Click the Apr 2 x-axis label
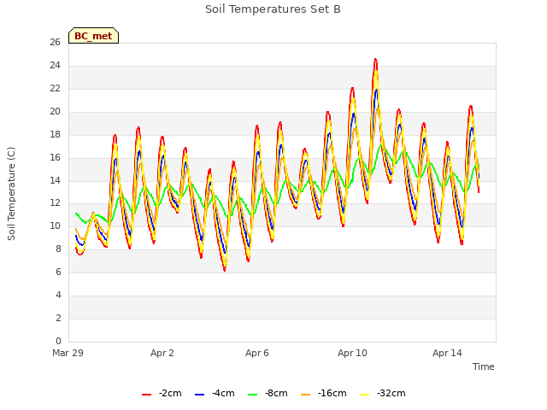The height and width of the screenshot is (410, 547). tap(162, 353)
